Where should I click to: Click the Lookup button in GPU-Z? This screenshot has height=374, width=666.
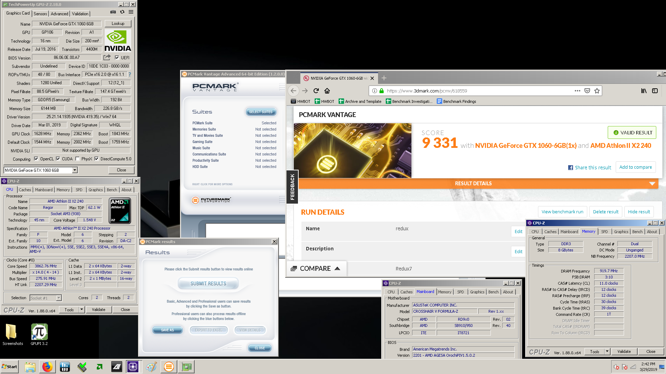point(118,24)
